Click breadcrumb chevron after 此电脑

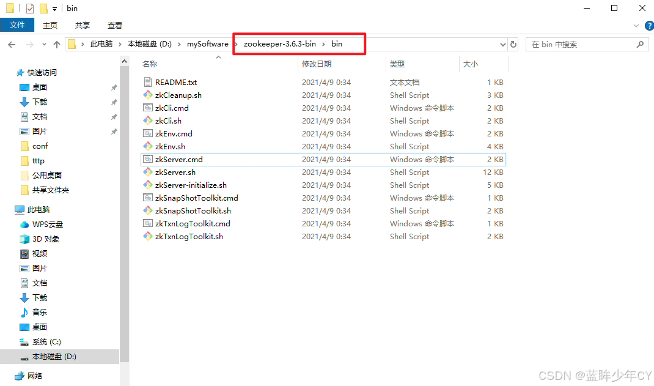120,44
